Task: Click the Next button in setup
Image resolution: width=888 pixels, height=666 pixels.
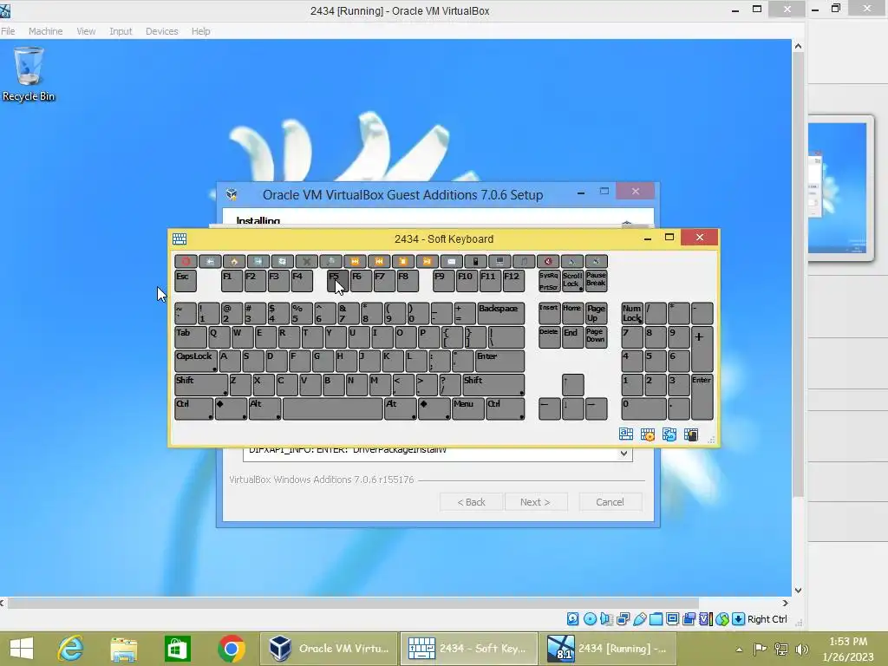Action: (535, 502)
